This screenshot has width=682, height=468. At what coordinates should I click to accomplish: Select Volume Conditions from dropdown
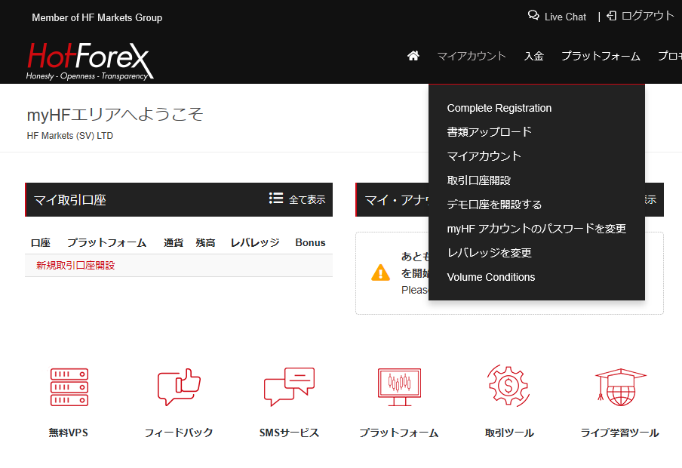pos(490,277)
